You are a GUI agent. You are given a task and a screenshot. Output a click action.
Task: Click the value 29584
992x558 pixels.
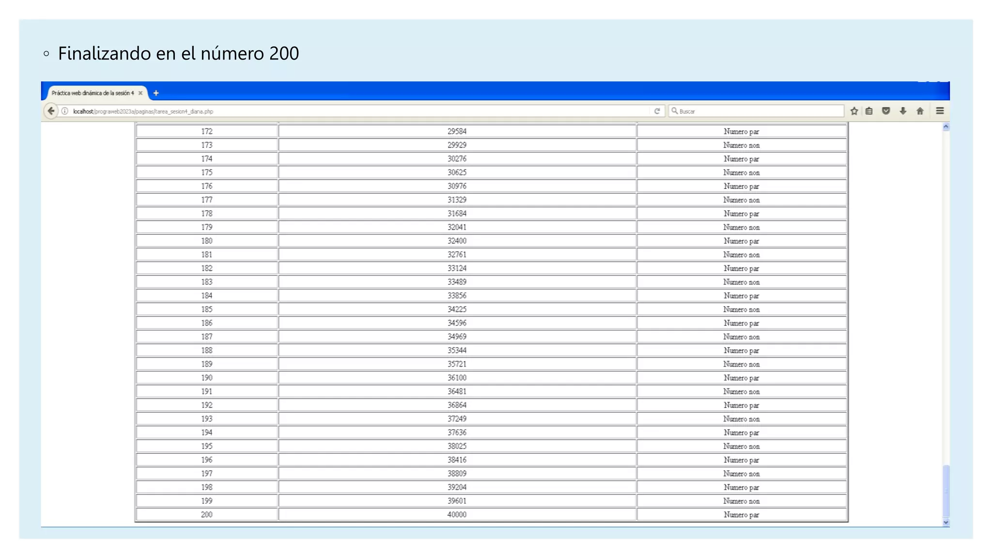click(x=457, y=131)
